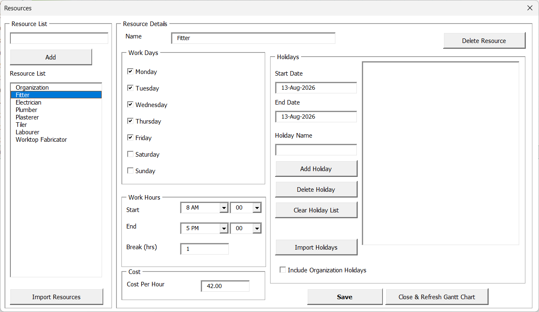Open the Start hour dropdown showing 8 AM
539x312 pixels.
pyautogui.click(x=224, y=208)
